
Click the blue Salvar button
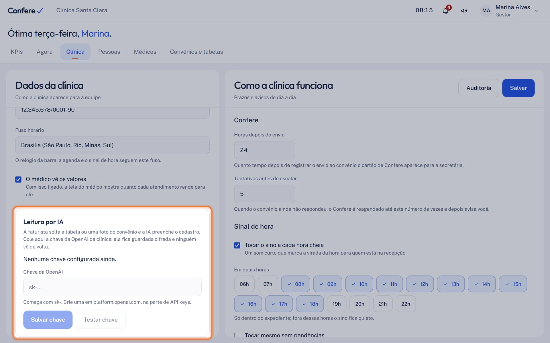click(518, 88)
